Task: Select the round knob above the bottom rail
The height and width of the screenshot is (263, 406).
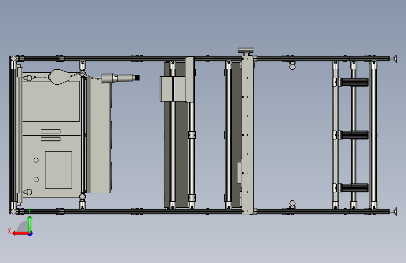Action: click(292, 204)
